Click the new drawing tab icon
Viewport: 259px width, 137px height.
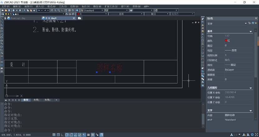(x=80, y=18)
